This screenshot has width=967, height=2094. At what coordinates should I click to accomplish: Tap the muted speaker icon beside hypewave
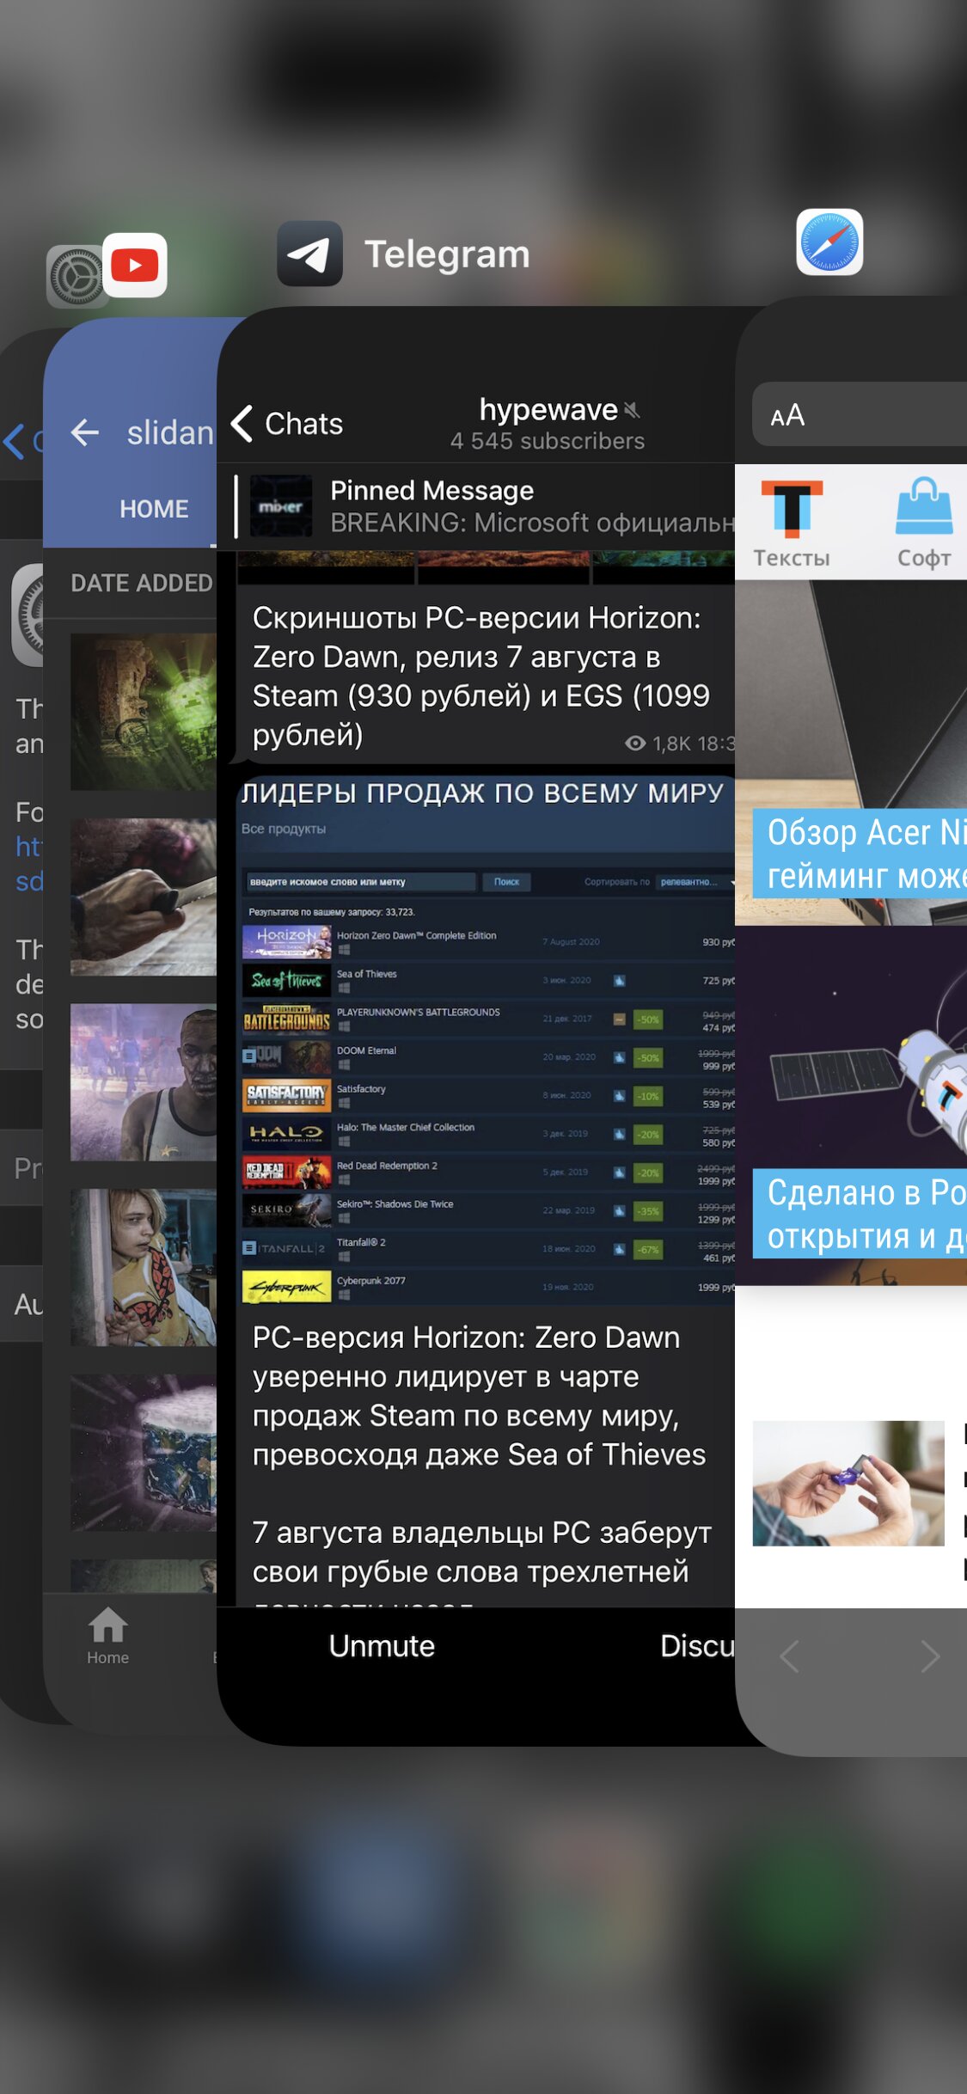(633, 411)
